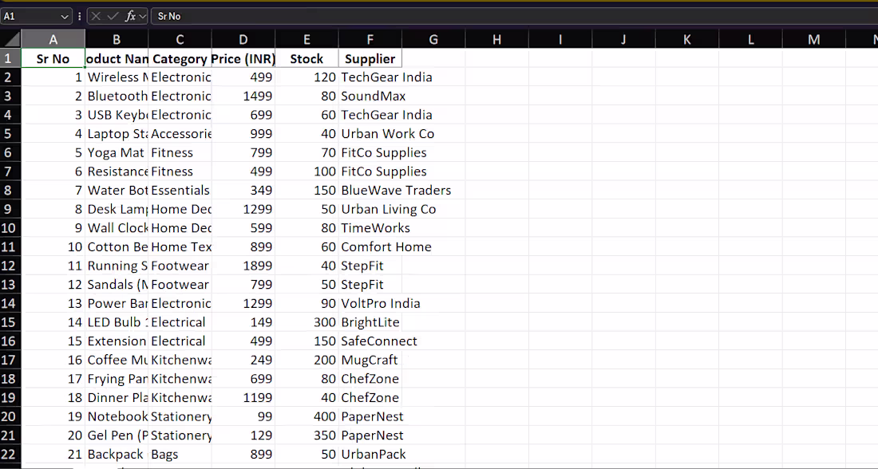Click the Bags category cell
Image resolution: width=878 pixels, height=469 pixels.
coord(180,455)
